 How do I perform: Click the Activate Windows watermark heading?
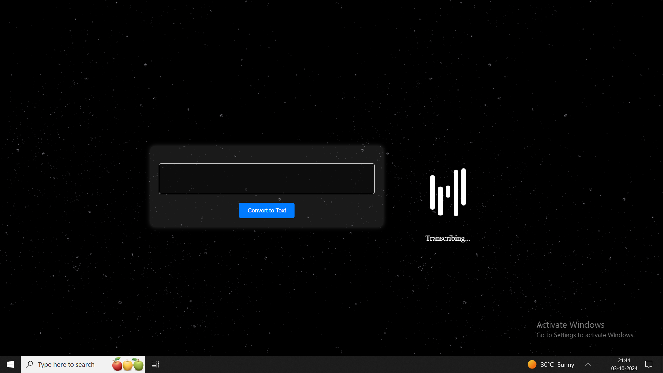(570, 325)
